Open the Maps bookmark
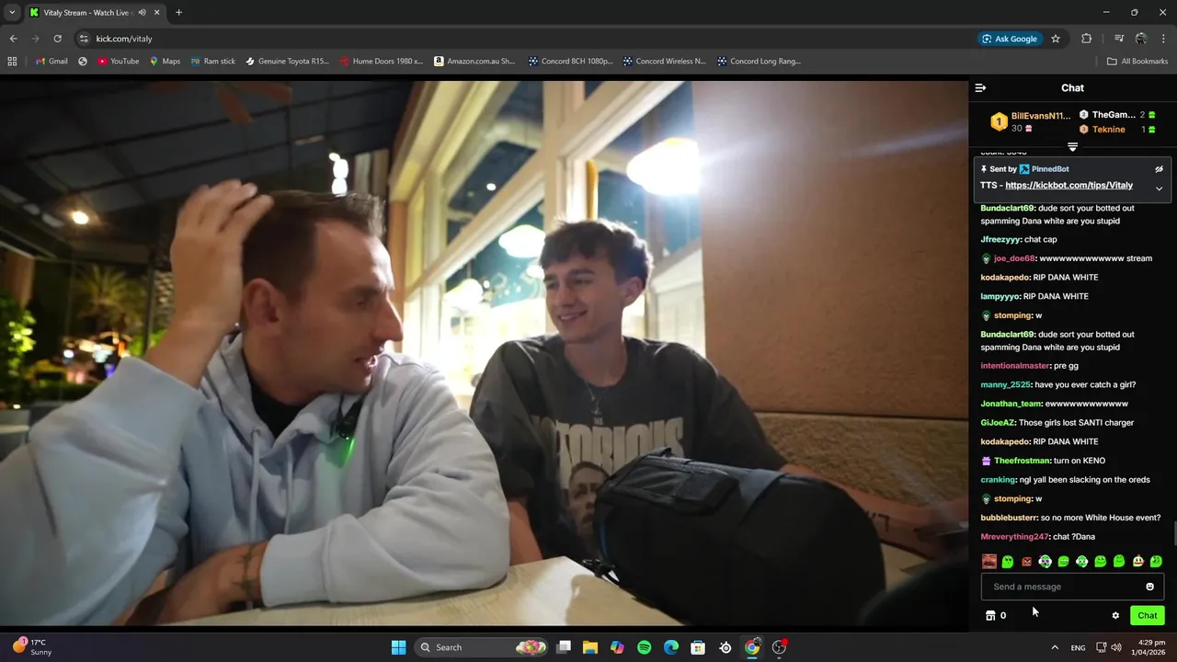Viewport: 1177px width, 662px height. pyautogui.click(x=165, y=62)
